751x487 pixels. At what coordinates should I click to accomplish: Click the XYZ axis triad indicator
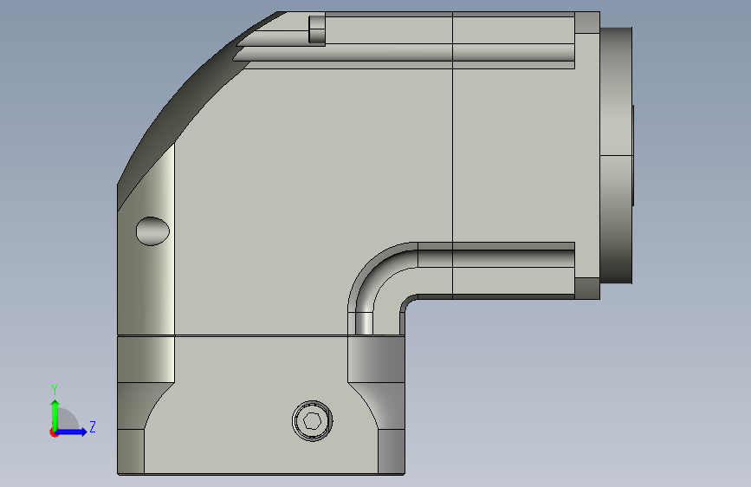(x=73, y=412)
